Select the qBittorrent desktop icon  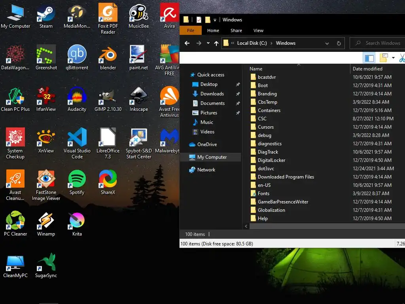[x=77, y=57]
